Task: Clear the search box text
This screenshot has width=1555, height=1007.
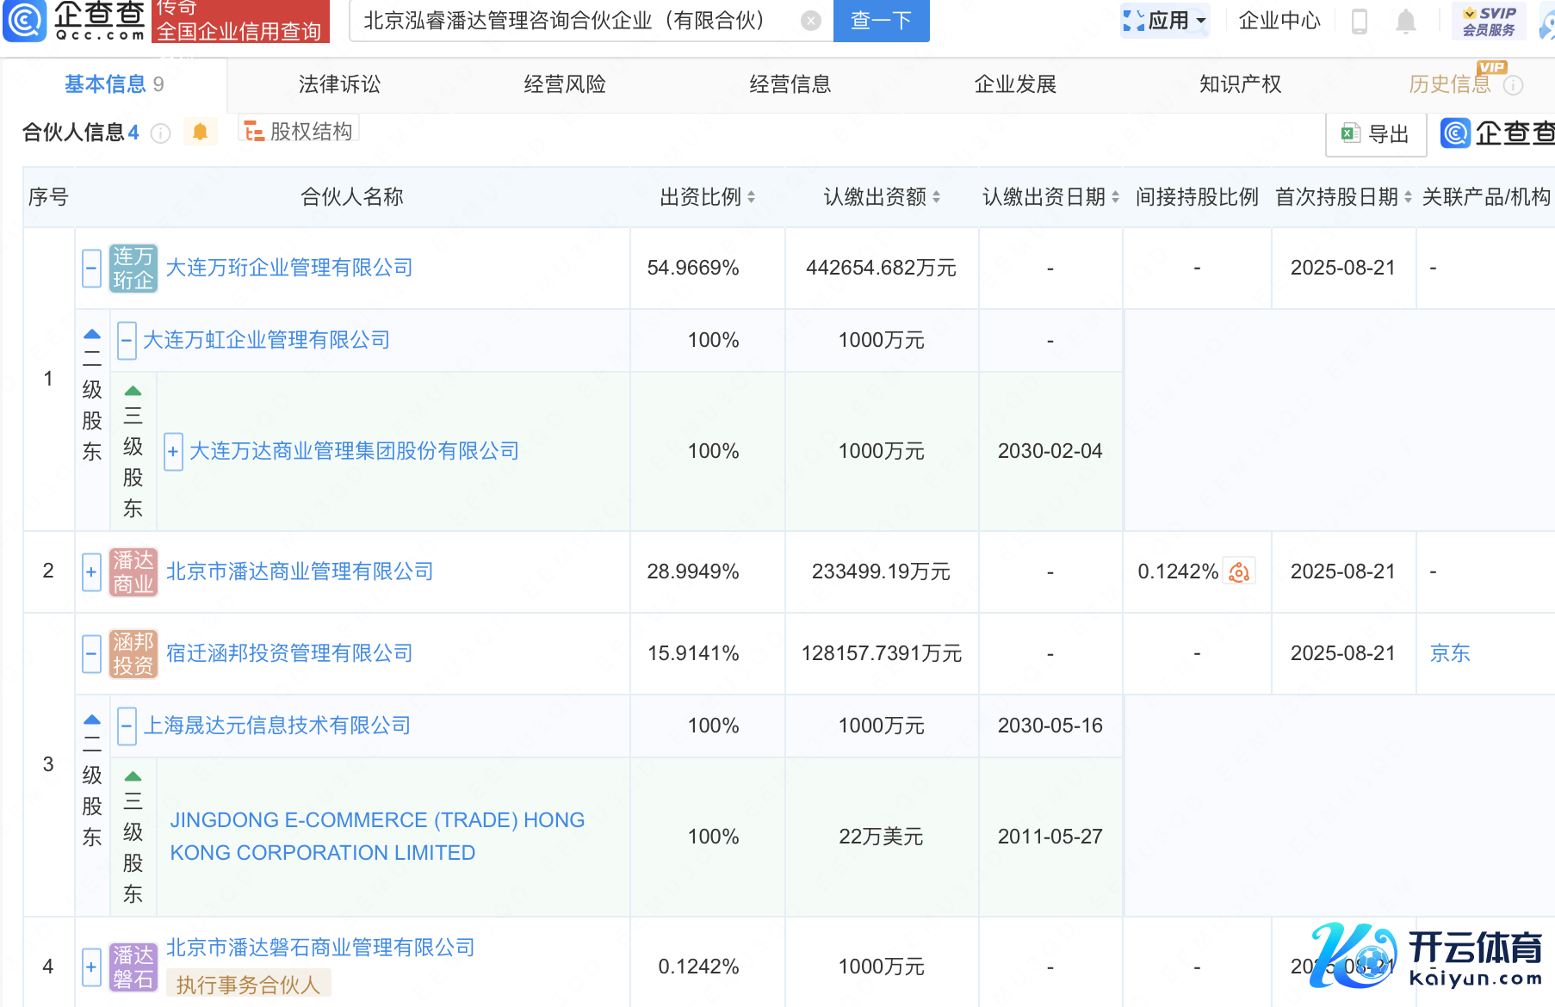Action: click(x=810, y=21)
